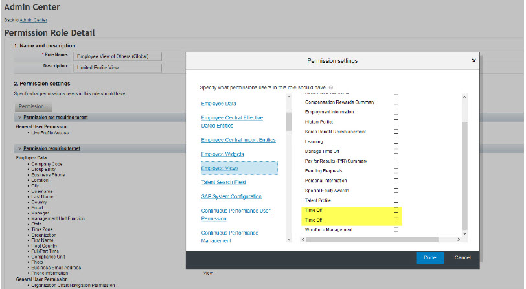Click horizontal scrollbar thumb in dialog
Screen dimensions: 526x289
point(372,239)
